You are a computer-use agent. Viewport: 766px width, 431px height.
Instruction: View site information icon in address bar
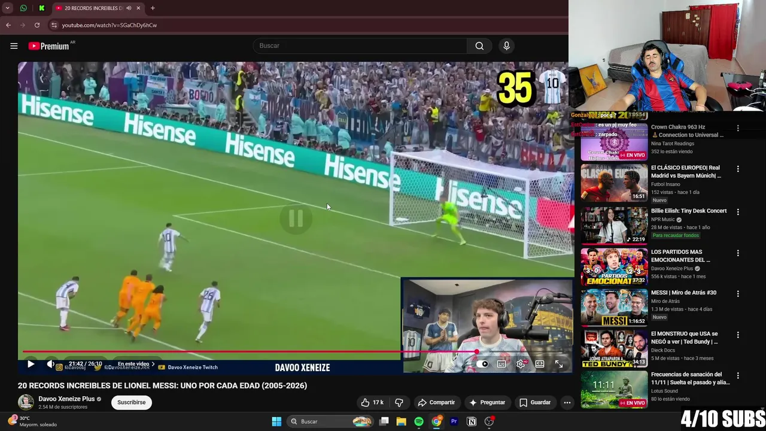(x=54, y=25)
